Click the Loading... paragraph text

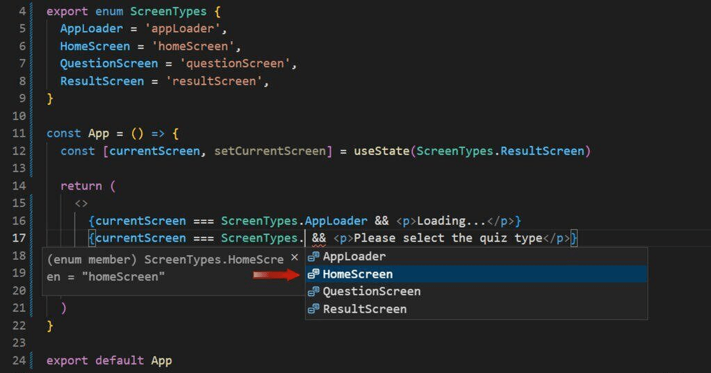click(x=451, y=221)
